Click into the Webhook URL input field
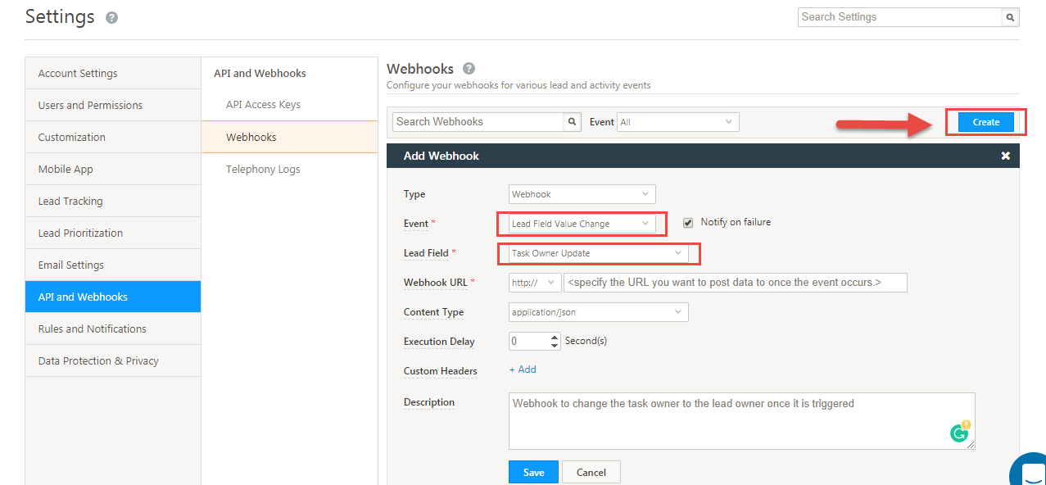Screen dimensions: 1046x485 [x=735, y=283]
